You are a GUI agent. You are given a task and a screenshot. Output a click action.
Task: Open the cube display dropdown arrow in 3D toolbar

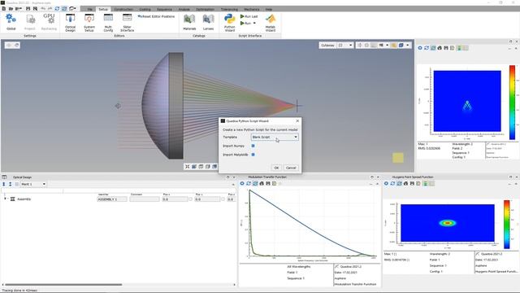click(408, 46)
